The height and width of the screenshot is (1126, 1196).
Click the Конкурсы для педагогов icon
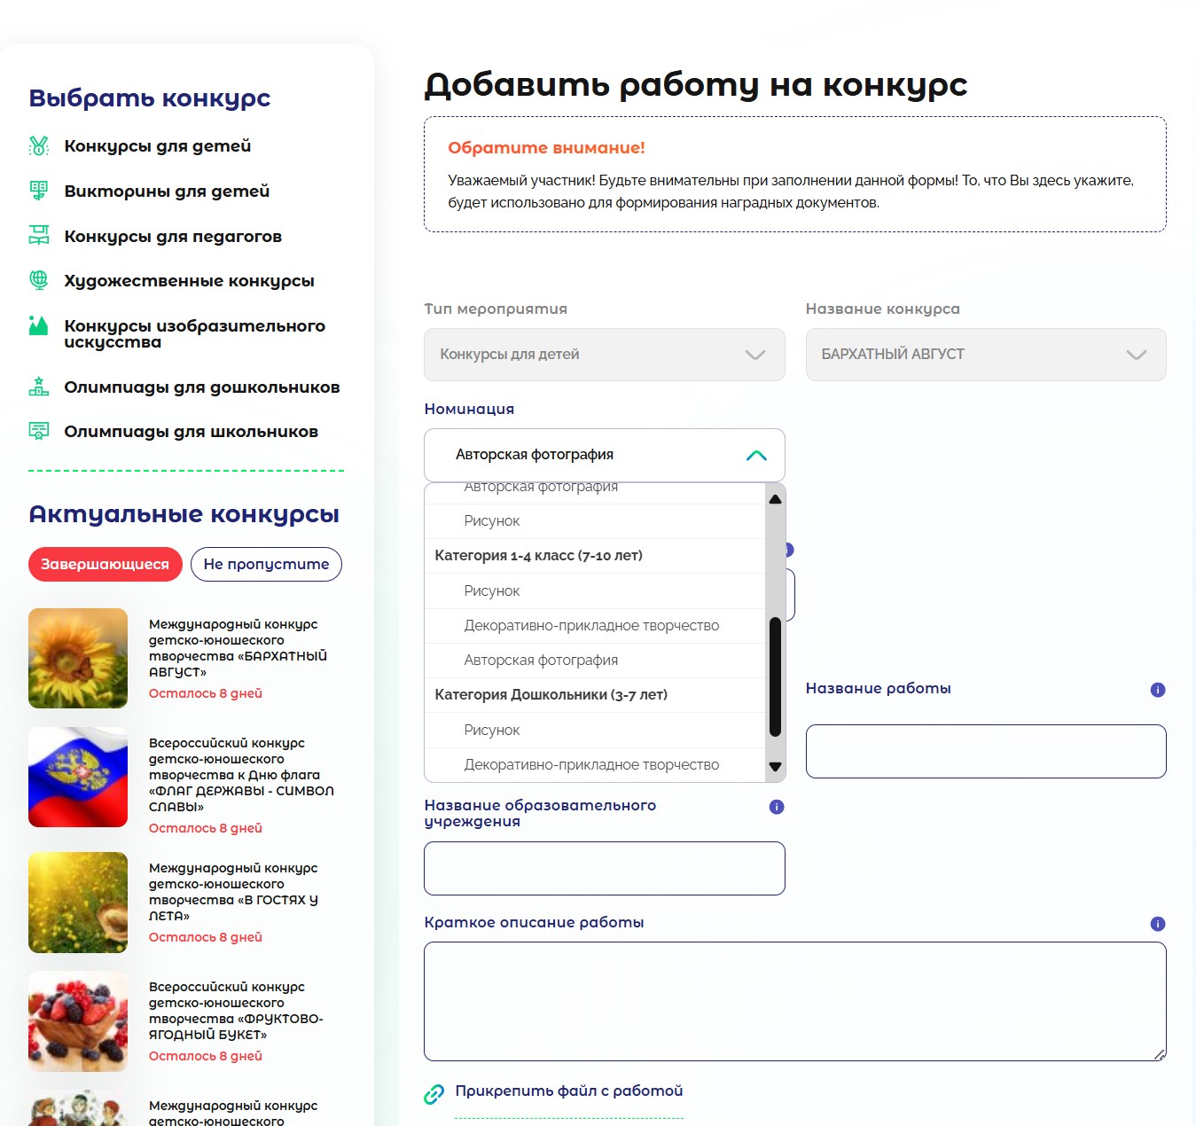(x=38, y=236)
